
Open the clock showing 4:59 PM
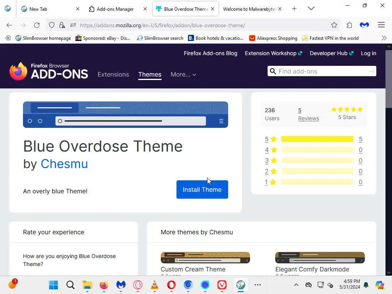coord(350,284)
